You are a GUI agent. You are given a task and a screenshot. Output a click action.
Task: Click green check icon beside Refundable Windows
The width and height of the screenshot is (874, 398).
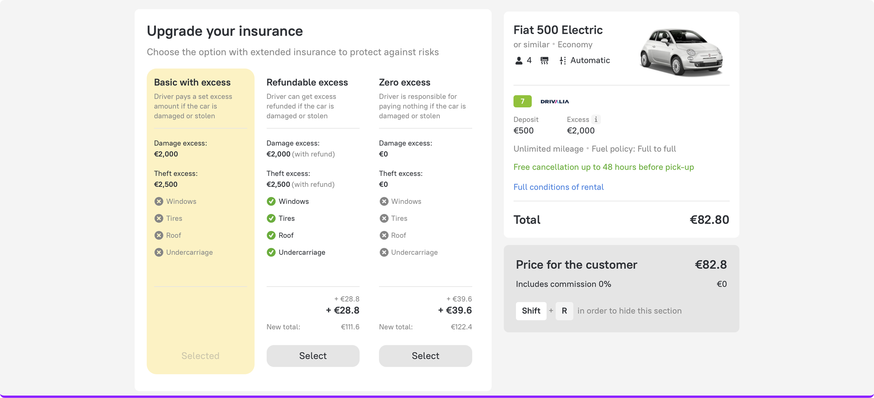coord(271,201)
